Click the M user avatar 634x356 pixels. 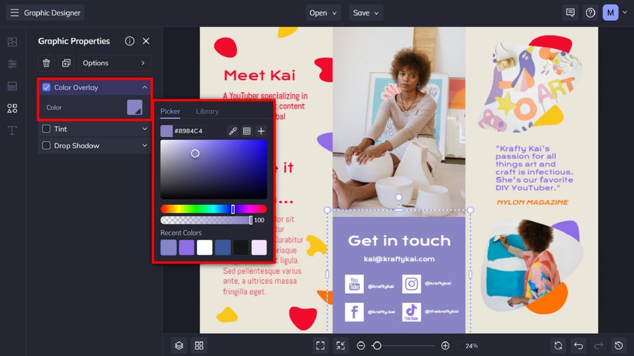pos(610,13)
